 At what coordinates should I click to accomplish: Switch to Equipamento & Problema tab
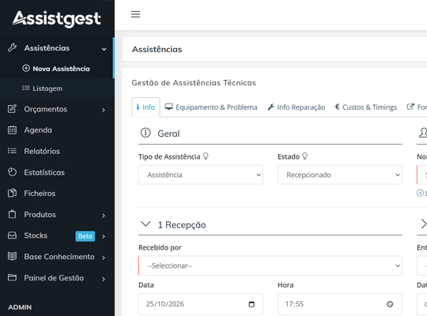(x=211, y=107)
